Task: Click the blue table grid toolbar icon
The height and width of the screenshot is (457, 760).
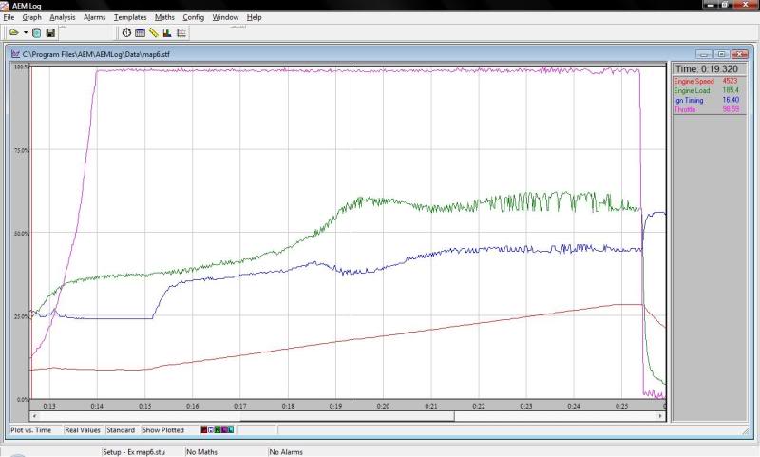Action: tap(140, 32)
